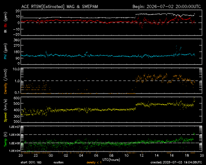Image resolution: width=206 pixels, height=165 pixels.
Task: Click the '1.0E+07' tick on Temp axis
Action: click(x=15, y=127)
